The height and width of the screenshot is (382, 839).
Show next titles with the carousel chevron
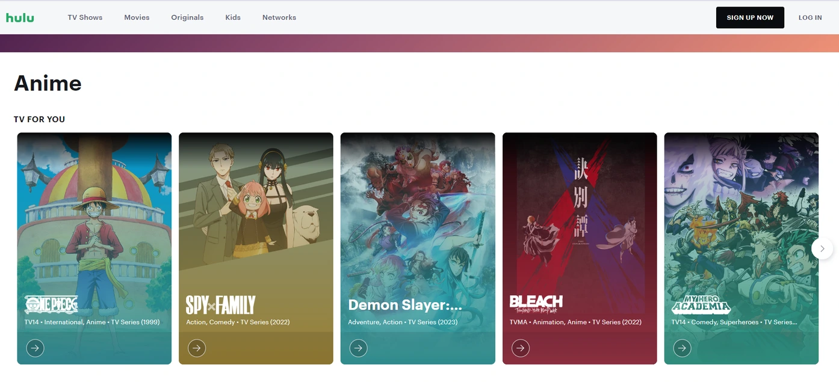click(822, 248)
